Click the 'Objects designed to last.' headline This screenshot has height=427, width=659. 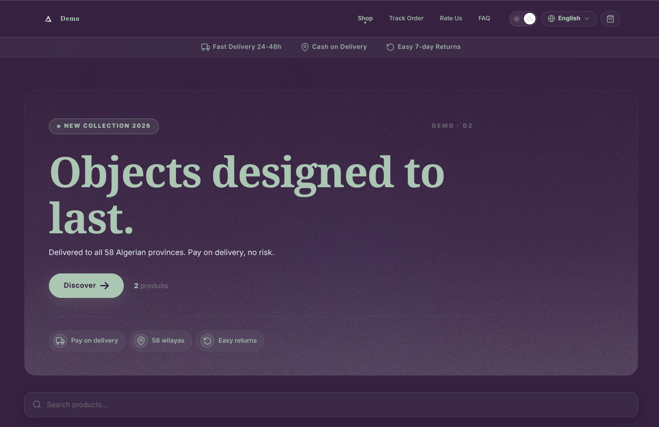pos(247,195)
